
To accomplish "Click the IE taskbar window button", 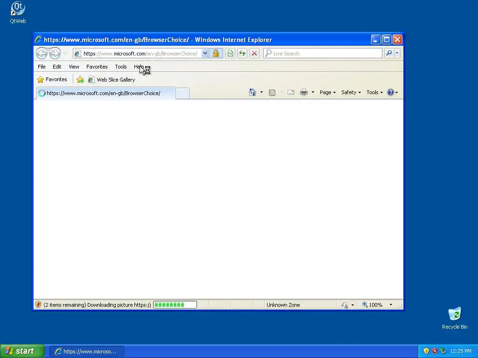I will tap(86, 351).
